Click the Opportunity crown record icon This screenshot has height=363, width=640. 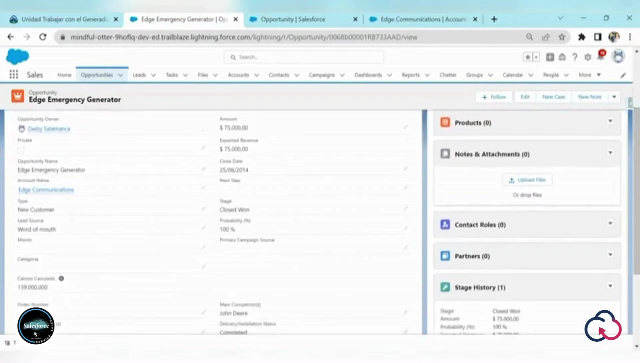pyautogui.click(x=18, y=96)
